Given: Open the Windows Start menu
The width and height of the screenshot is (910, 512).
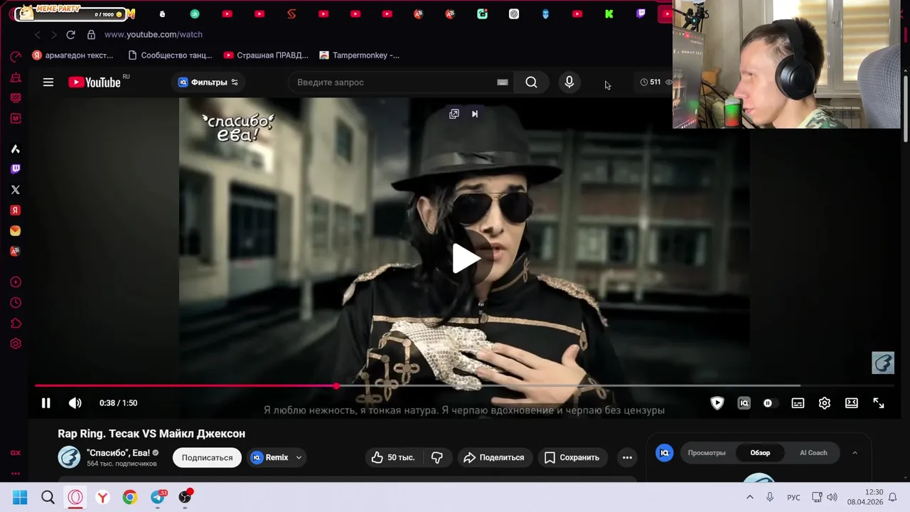Looking at the screenshot, I should coord(20,497).
